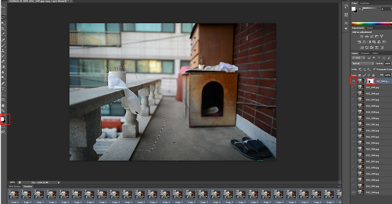Add a Vibrance adjustment
392x204 pixels.
coord(382,36)
